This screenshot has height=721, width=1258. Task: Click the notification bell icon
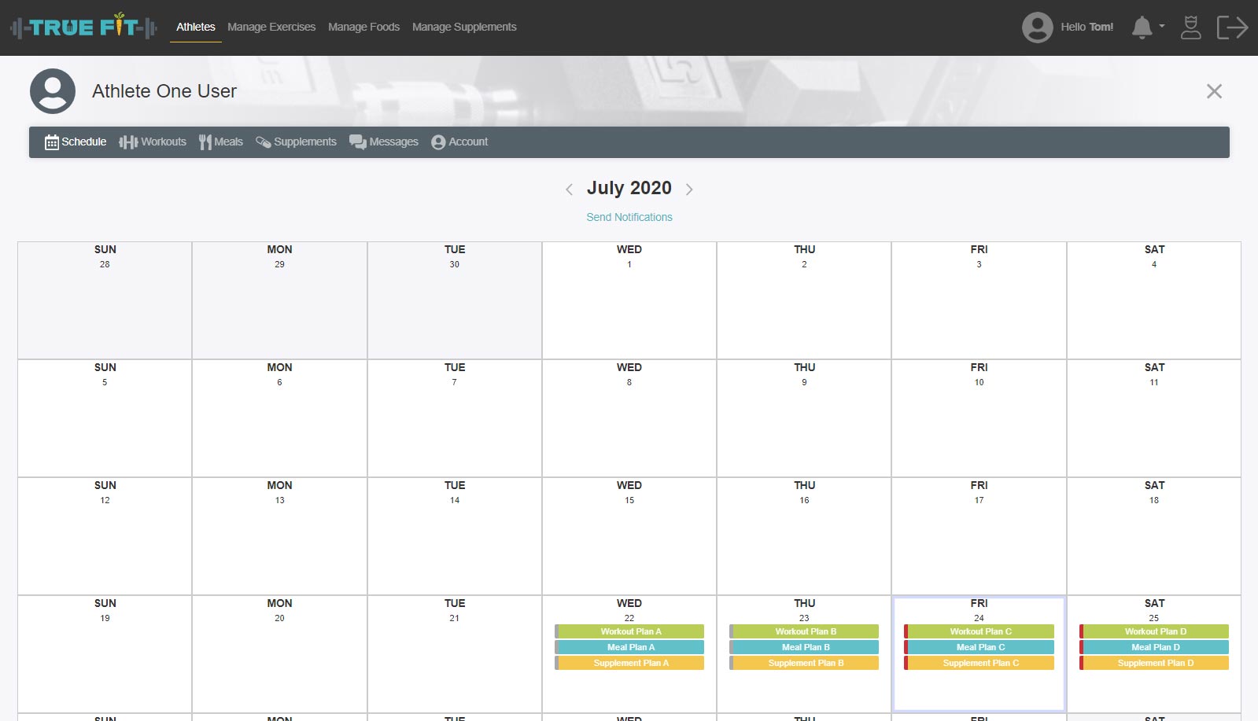(1141, 28)
